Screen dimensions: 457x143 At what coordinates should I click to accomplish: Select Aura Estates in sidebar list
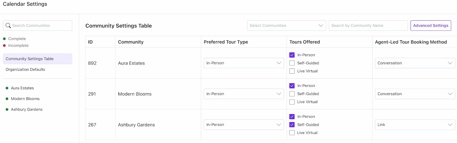(x=22, y=88)
